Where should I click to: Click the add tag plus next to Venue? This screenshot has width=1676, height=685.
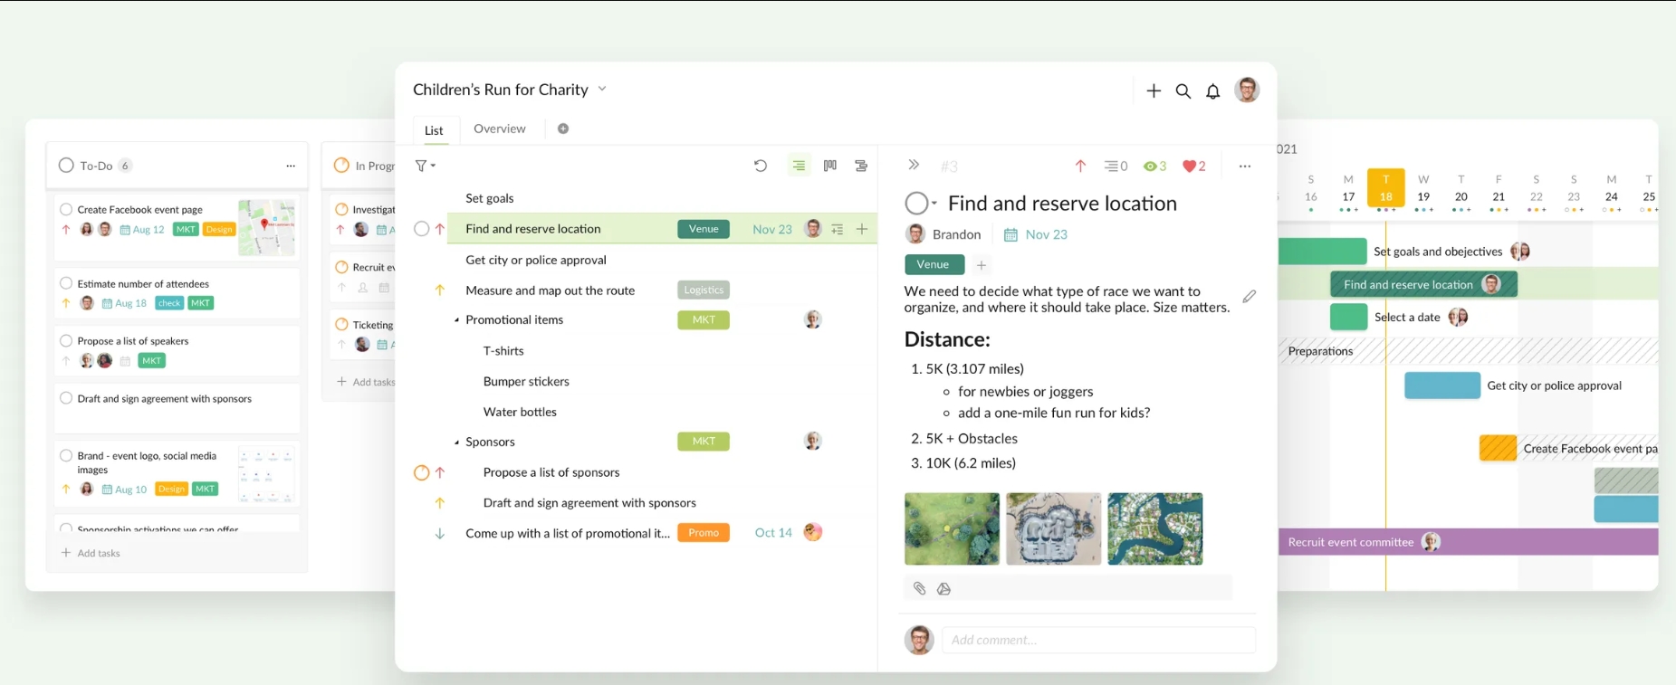982,265
